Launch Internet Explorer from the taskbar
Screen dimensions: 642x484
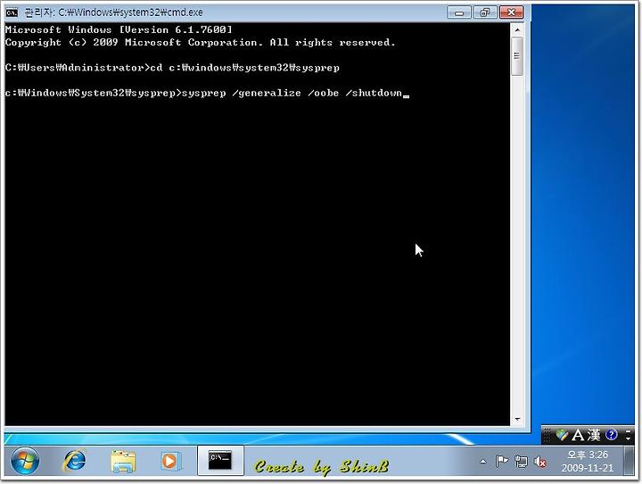[x=75, y=461]
